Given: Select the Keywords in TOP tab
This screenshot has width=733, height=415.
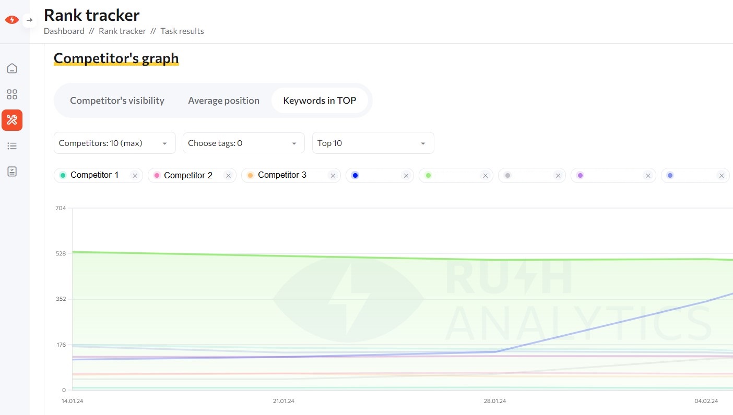Looking at the screenshot, I should coord(320,101).
